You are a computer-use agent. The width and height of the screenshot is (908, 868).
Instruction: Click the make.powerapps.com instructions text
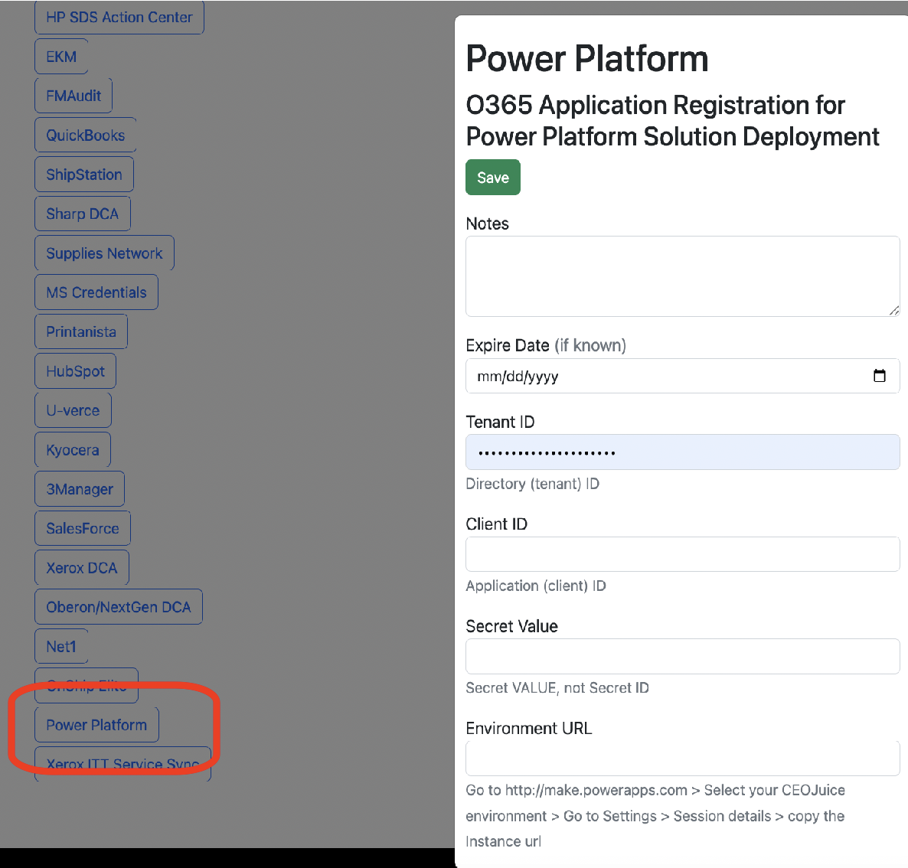pos(655,816)
